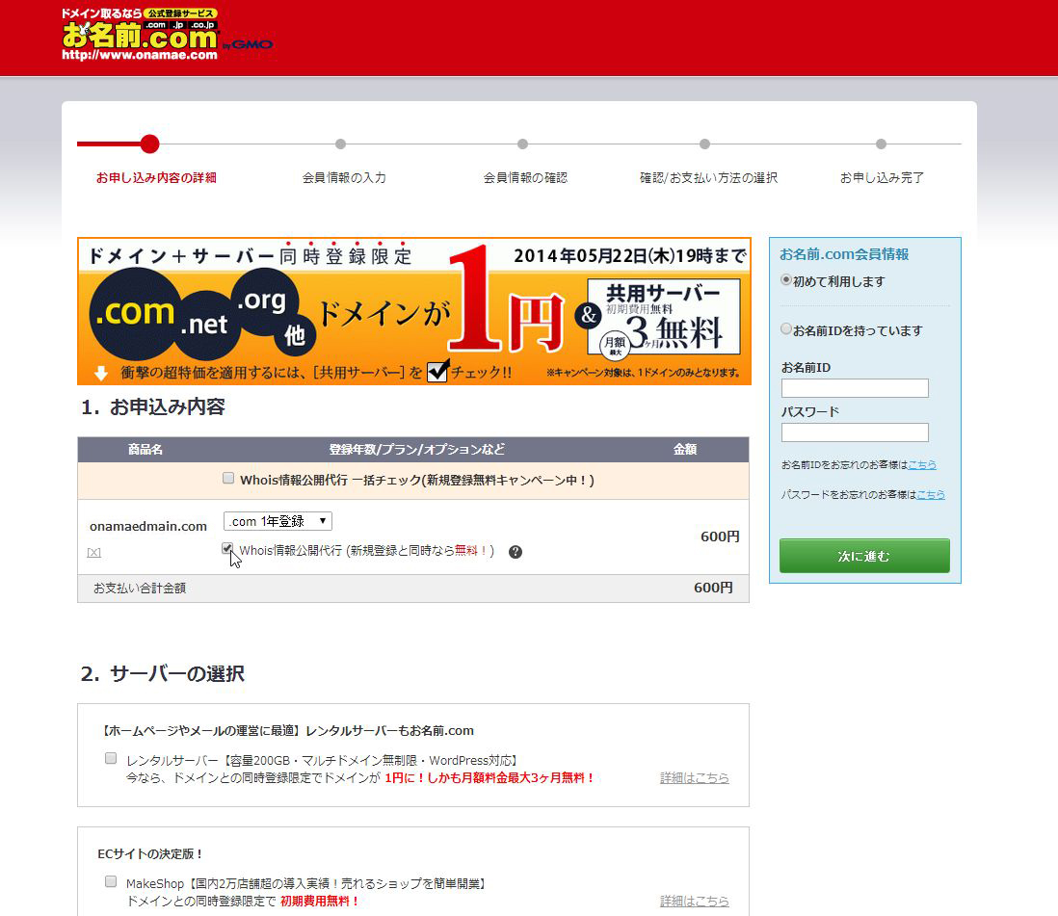This screenshot has width=1058, height=916.
Task: Click the help question mark icon beside Whois option
Action: coord(516,552)
